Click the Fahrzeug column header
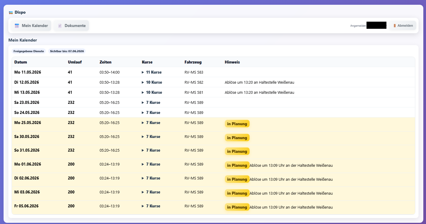 pyautogui.click(x=193, y=62)
